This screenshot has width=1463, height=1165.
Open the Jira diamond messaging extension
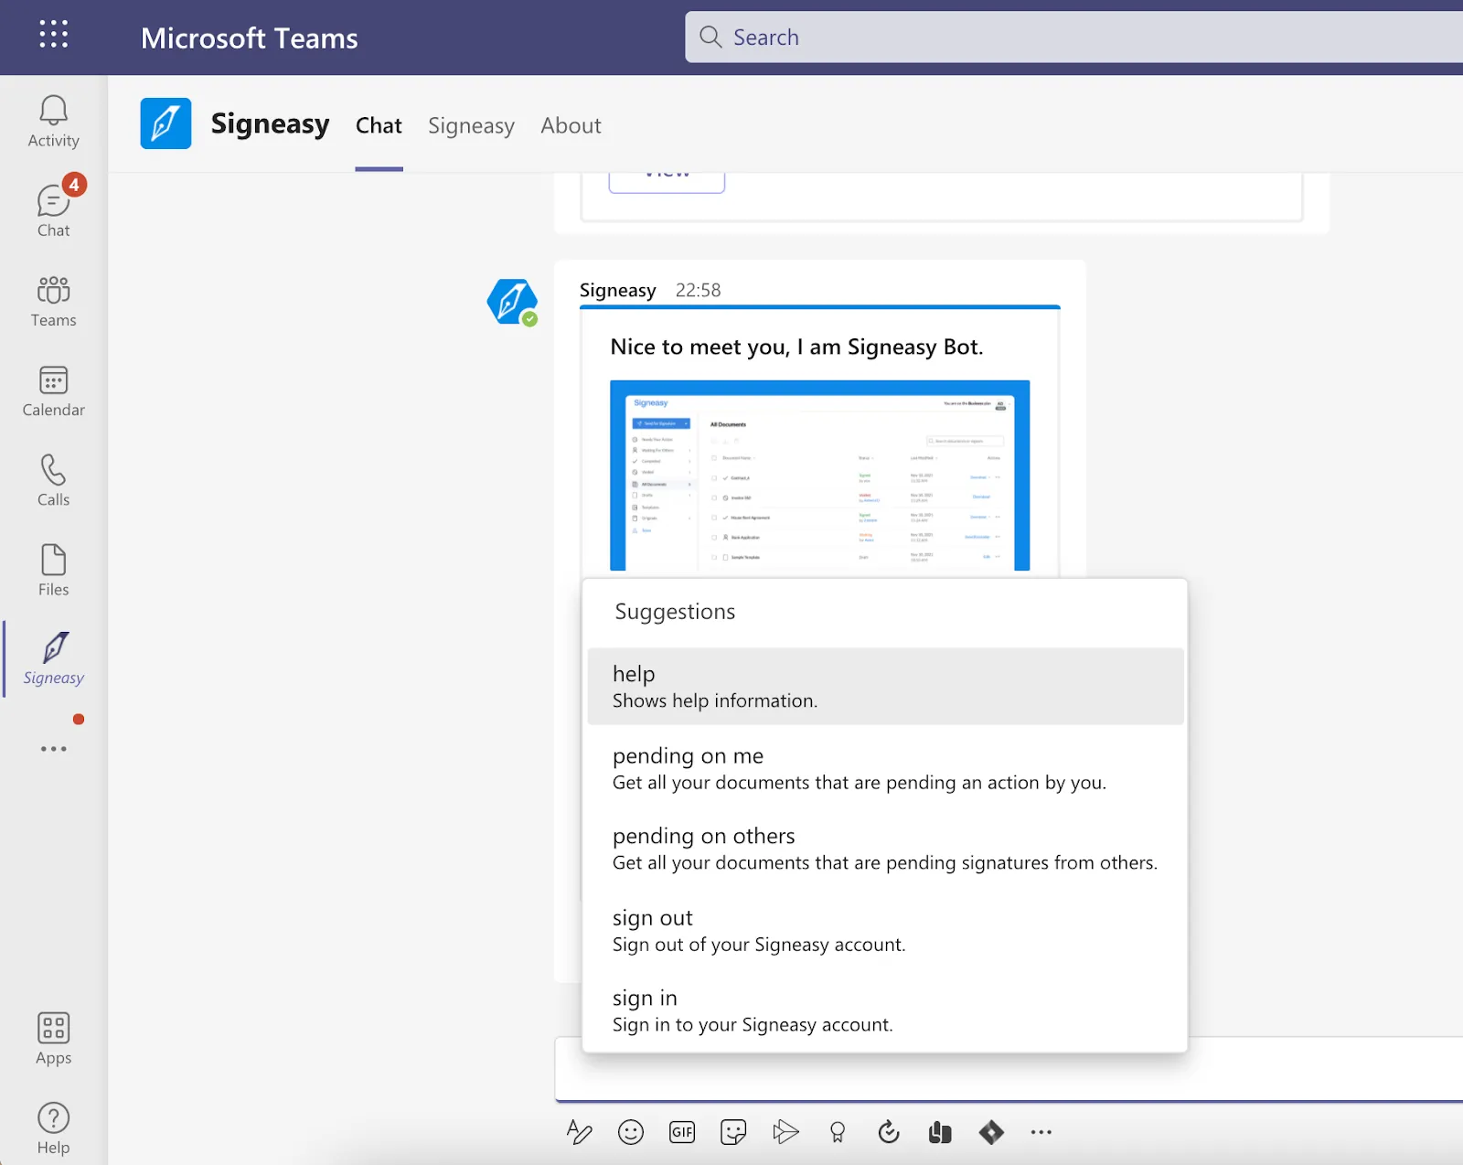(x=991, y=1132)
